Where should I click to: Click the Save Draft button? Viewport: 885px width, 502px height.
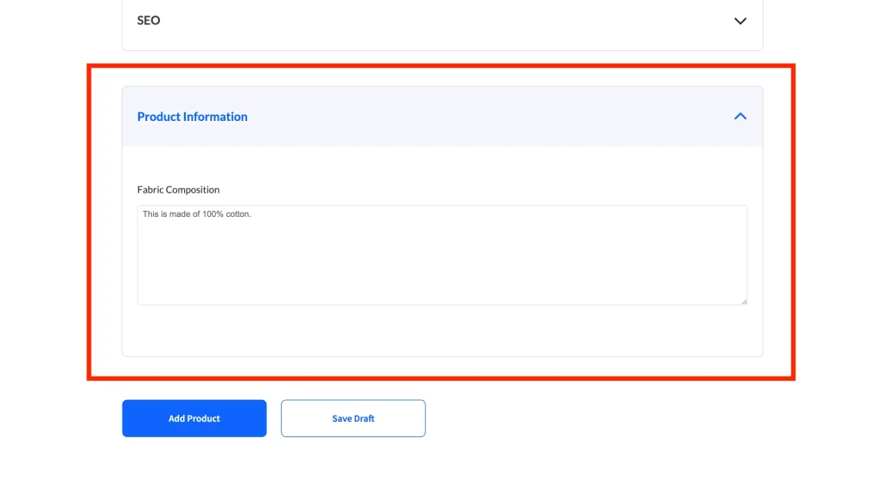pos(353,418)
